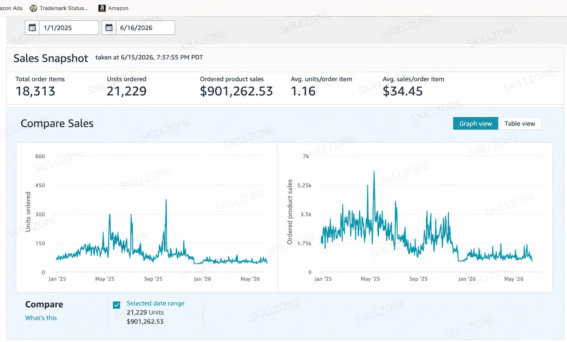567x342 pixels.
Task: Click the Avg. units/order item value 1.16
Action: point(303,91)
